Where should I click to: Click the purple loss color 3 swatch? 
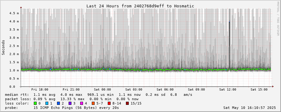(70, 103)
